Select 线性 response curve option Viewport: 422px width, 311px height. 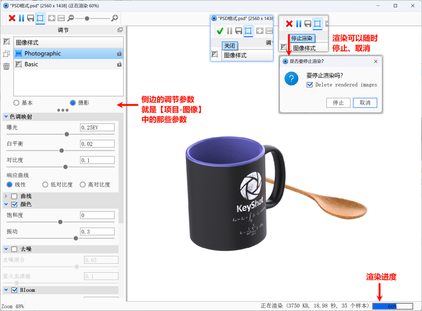point(9,185)
